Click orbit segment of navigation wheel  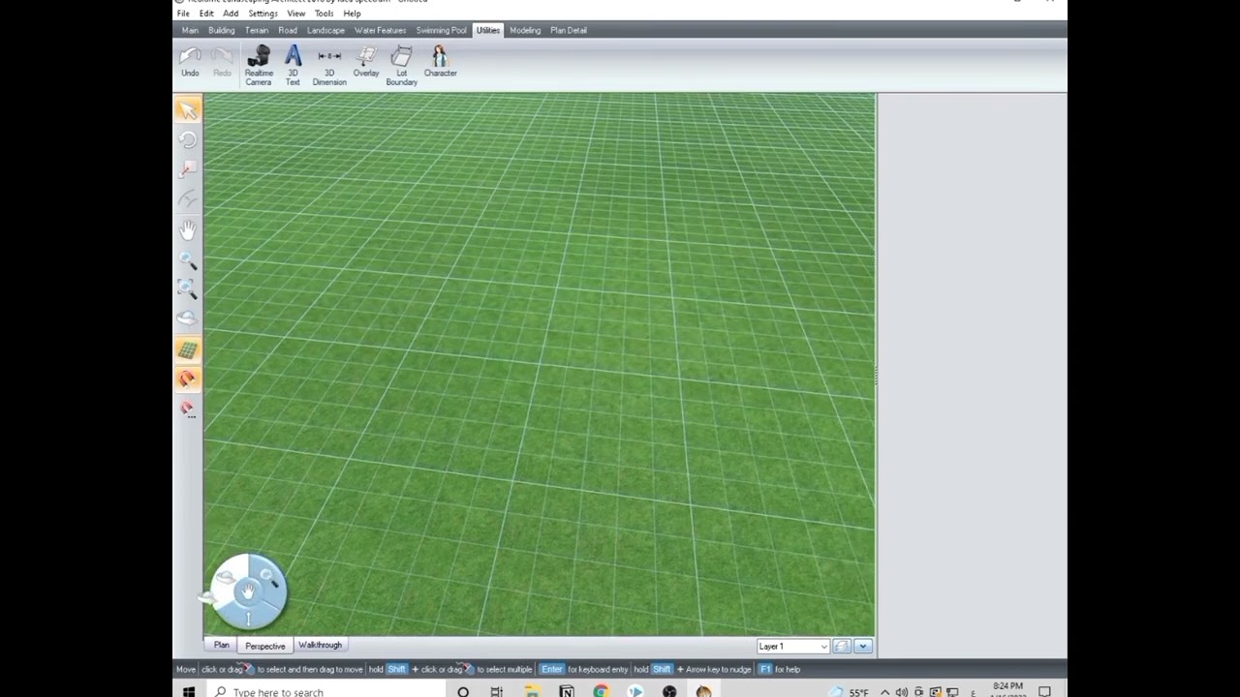click(225, 579)
